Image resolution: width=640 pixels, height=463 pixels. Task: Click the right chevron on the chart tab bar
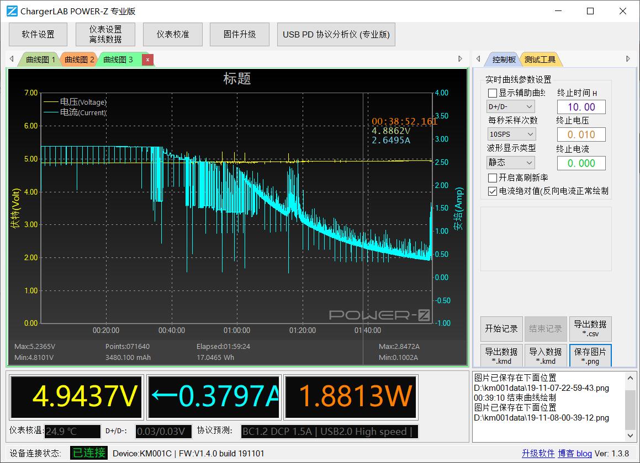[x=460, y=58]
